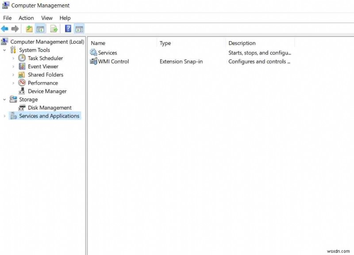This screenshot has width=354, height=255.
Task: Click the Event Viewer icon
Action: (x=22, y=66)
